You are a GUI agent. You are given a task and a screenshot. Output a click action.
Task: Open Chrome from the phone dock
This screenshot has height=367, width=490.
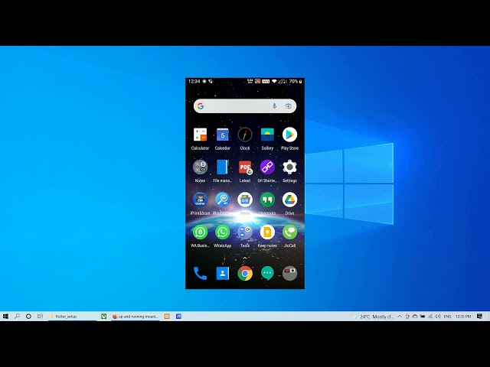point(245,273)
